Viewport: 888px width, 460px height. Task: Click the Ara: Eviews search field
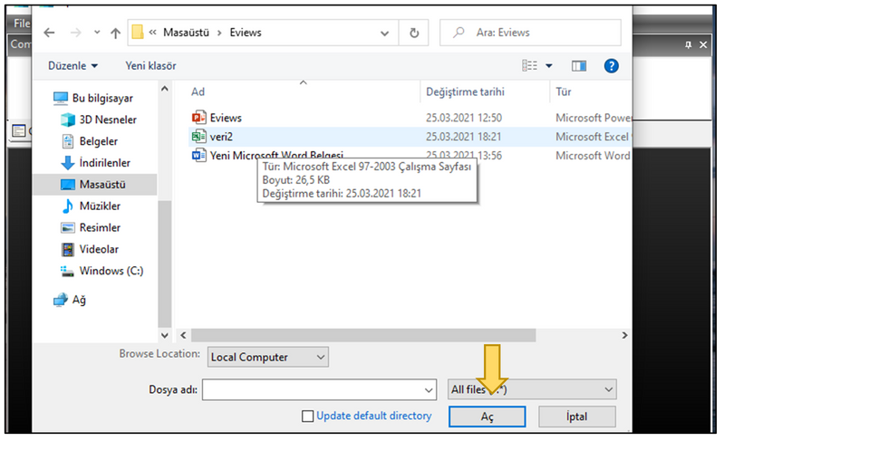coord(530,33)
